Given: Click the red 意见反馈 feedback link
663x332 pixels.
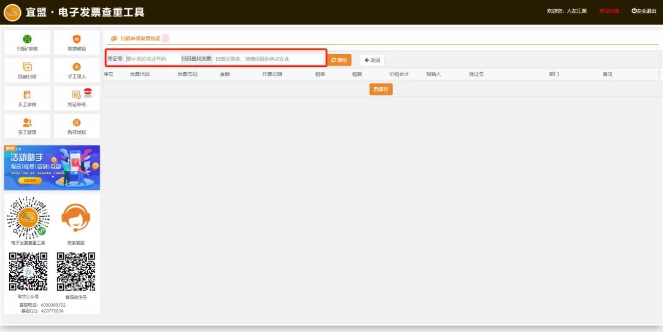Looking at the screenshot, I should pyautogui.click(x=609, y=11).
